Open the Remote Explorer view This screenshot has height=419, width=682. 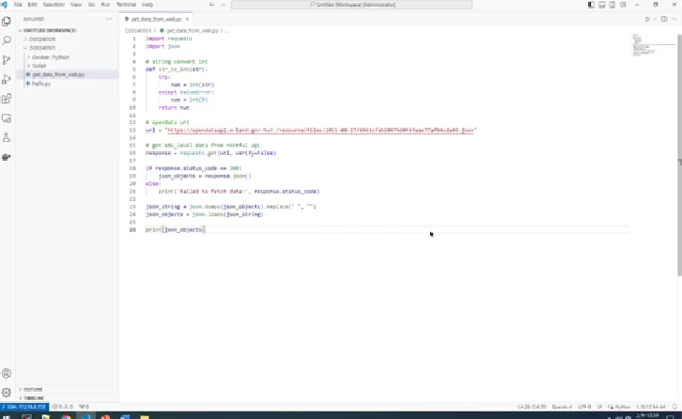tap(7, 118)
